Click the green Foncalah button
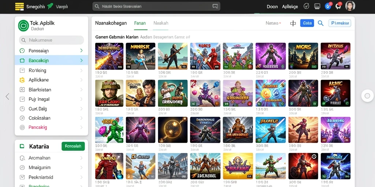 point(73,146)
